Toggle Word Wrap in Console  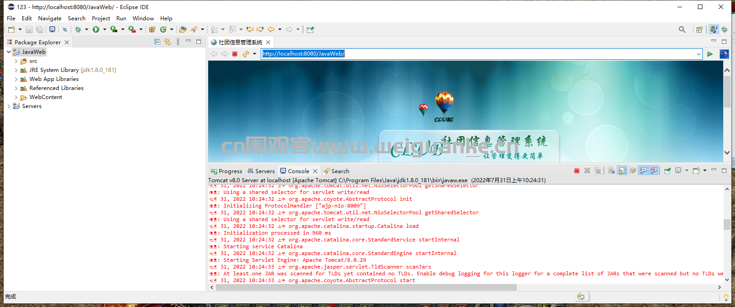pyautogui.click(x=633, y=171)
